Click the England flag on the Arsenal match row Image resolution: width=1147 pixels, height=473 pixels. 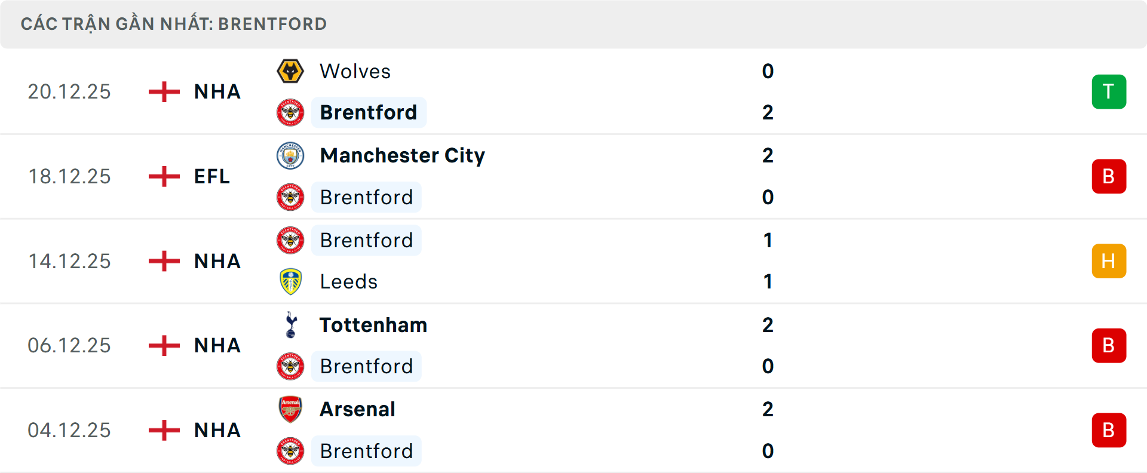[x=162, y=431]
